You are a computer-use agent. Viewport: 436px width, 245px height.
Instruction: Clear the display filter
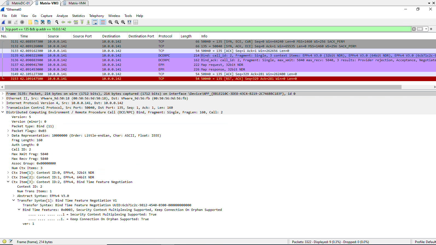tap(414, 29)
